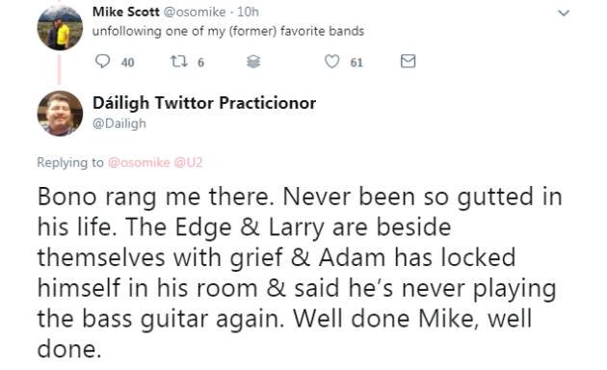Visit the @Dailigh handle

click(119, 123)
